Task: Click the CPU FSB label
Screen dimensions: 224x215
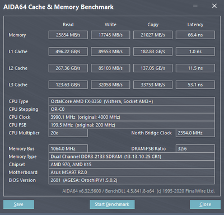Action: coord(17,125)
